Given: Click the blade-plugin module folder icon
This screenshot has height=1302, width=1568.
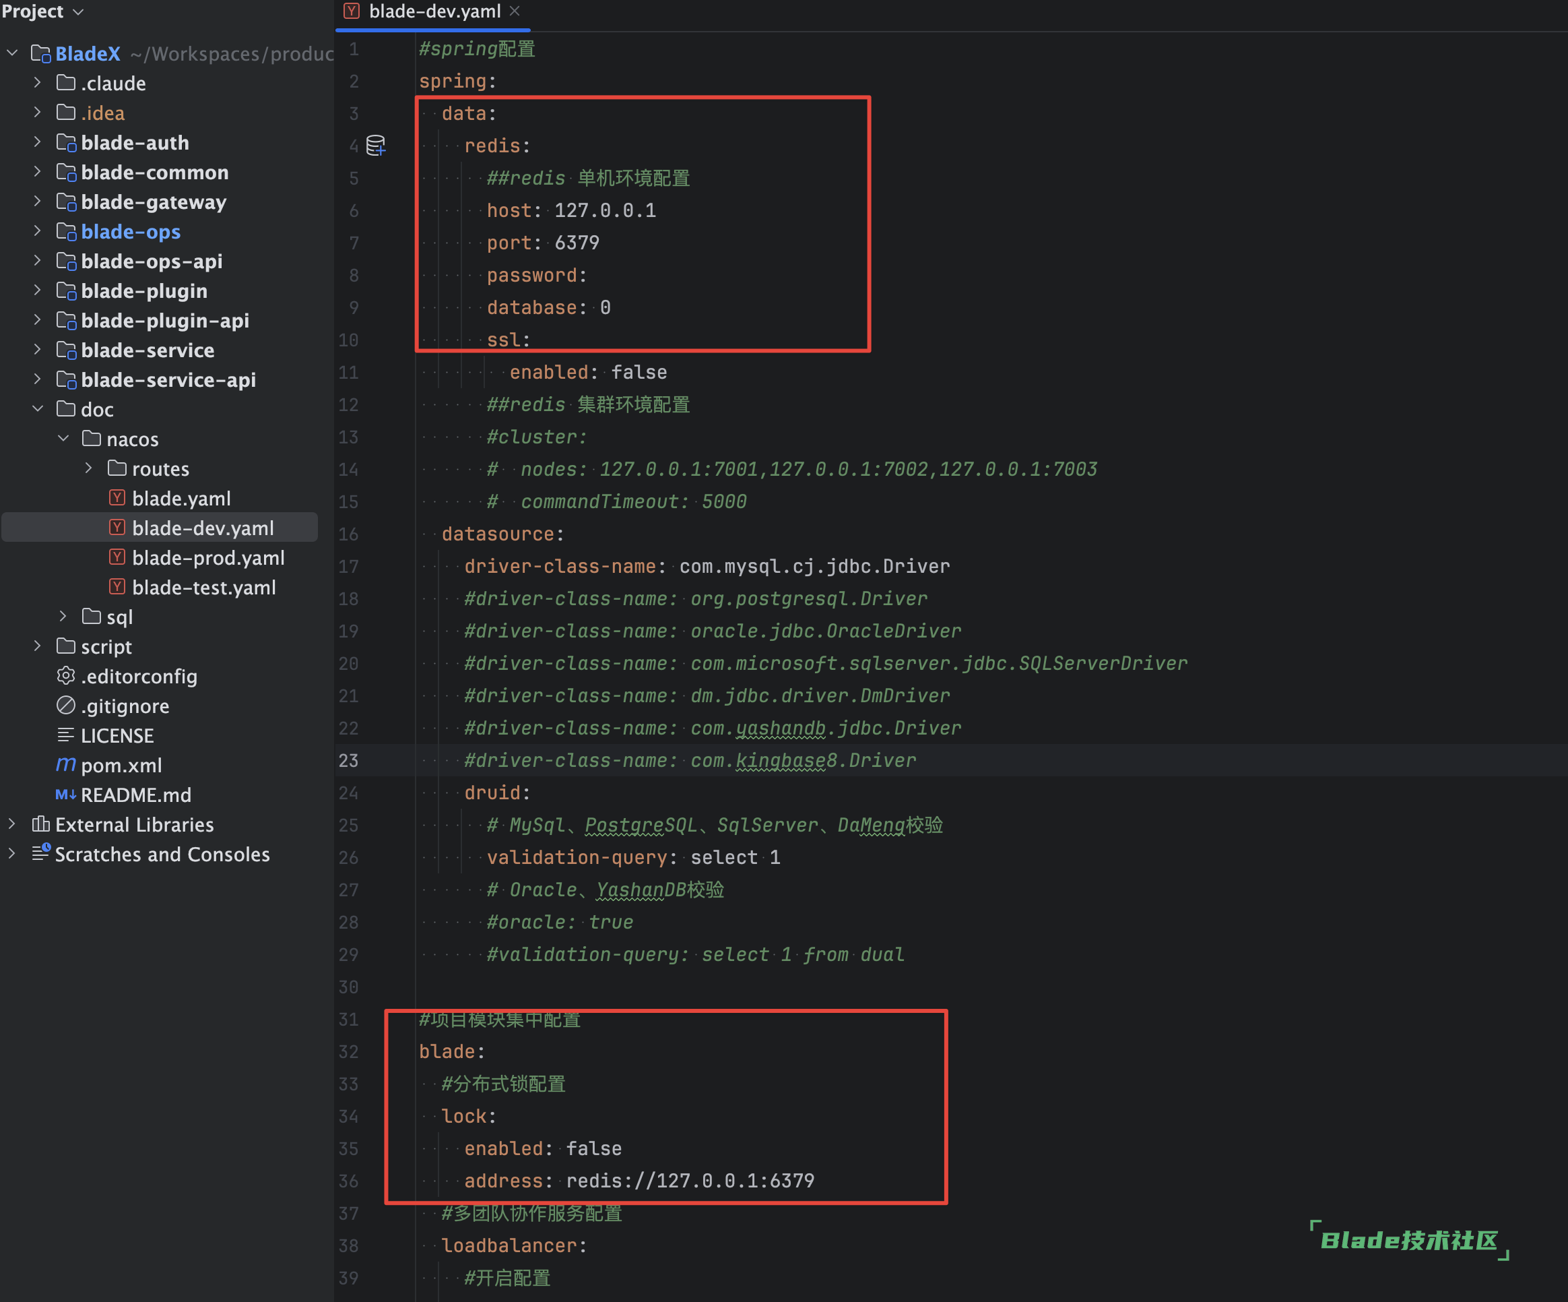Looking at the screenshot, I should click(x=67, y=290).
